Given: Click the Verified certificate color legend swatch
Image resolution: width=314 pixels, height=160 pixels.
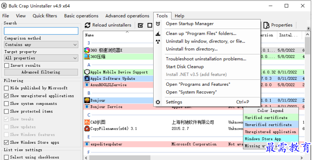Looking at the screenshot, I should point(271,118).
